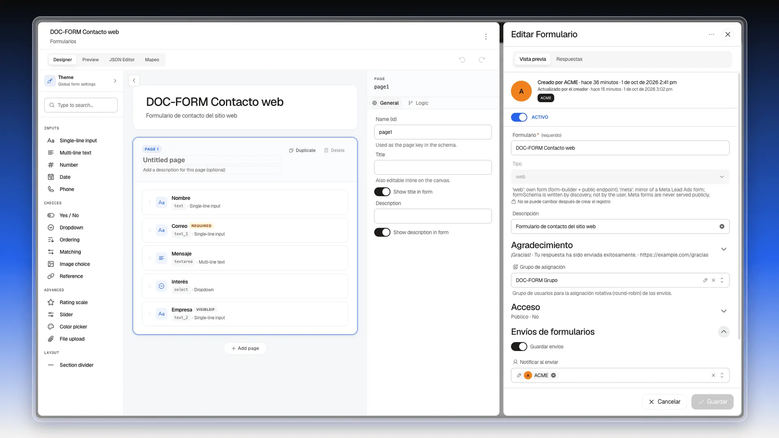Edit the DOC-FORM Grupo with its pencil icon

point(705,280)
